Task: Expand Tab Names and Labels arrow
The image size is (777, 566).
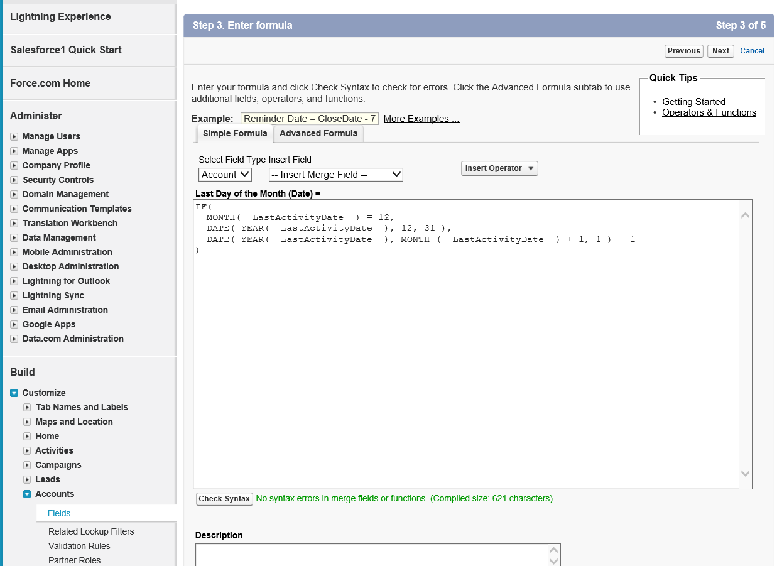Action: pos(27,407)
